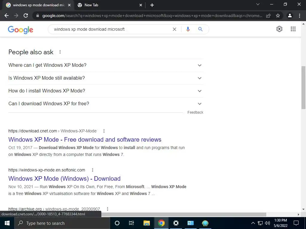The image size is (306, 229).
Task: Click the download.cnet.com URL breadcrumb
Action: [52, 131]
